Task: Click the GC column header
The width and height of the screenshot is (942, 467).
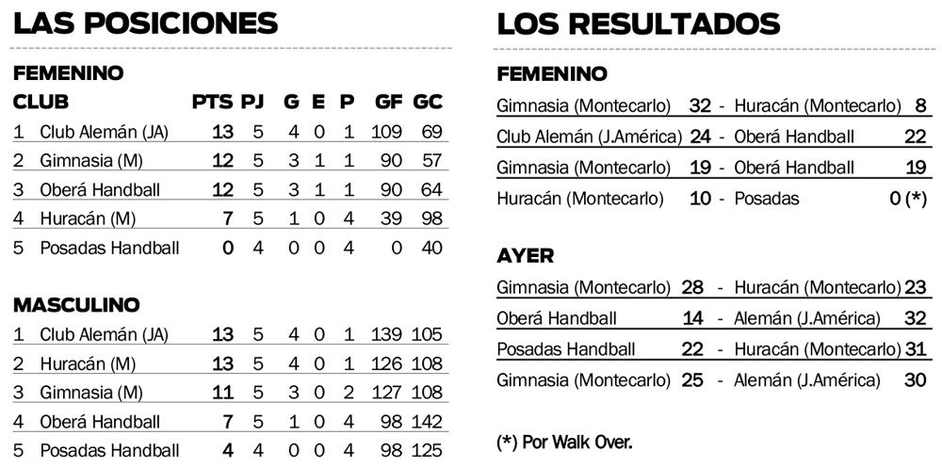Action: pos(429,102)
